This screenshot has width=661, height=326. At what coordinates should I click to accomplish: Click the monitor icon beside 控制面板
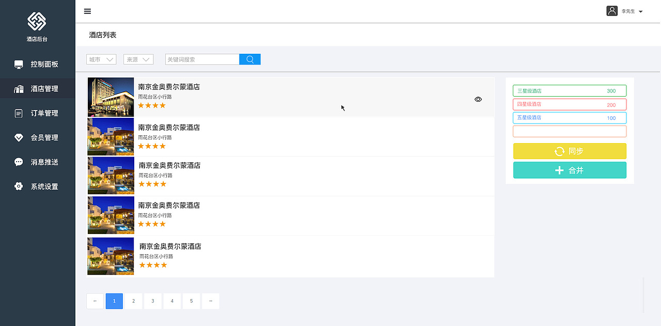click(19, 65)
